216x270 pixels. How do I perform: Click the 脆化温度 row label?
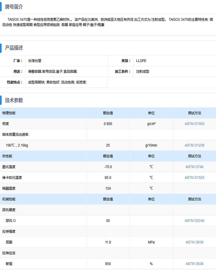point(9,167)
